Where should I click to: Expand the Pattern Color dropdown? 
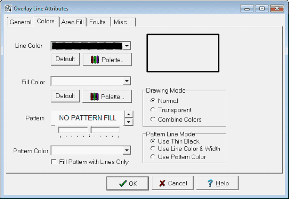127,150
